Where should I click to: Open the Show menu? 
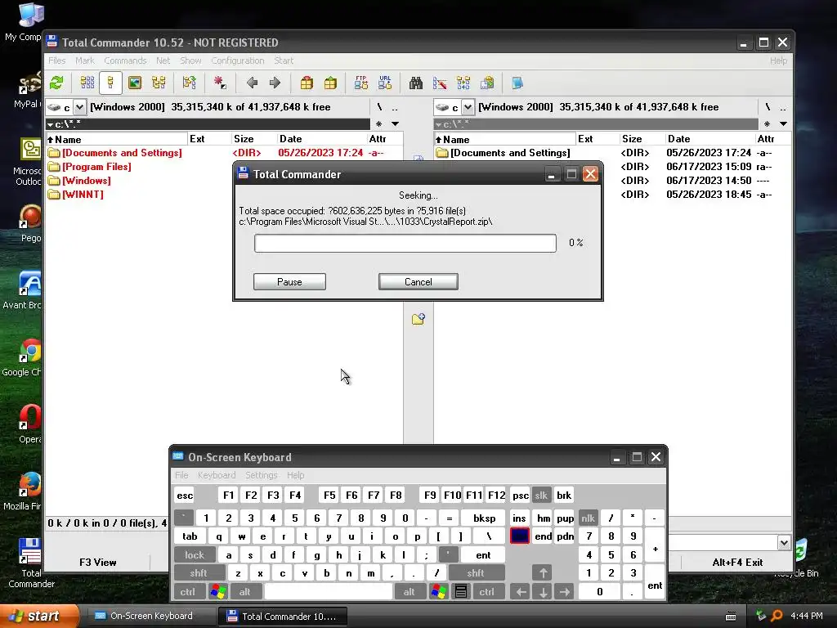point(190,61)
